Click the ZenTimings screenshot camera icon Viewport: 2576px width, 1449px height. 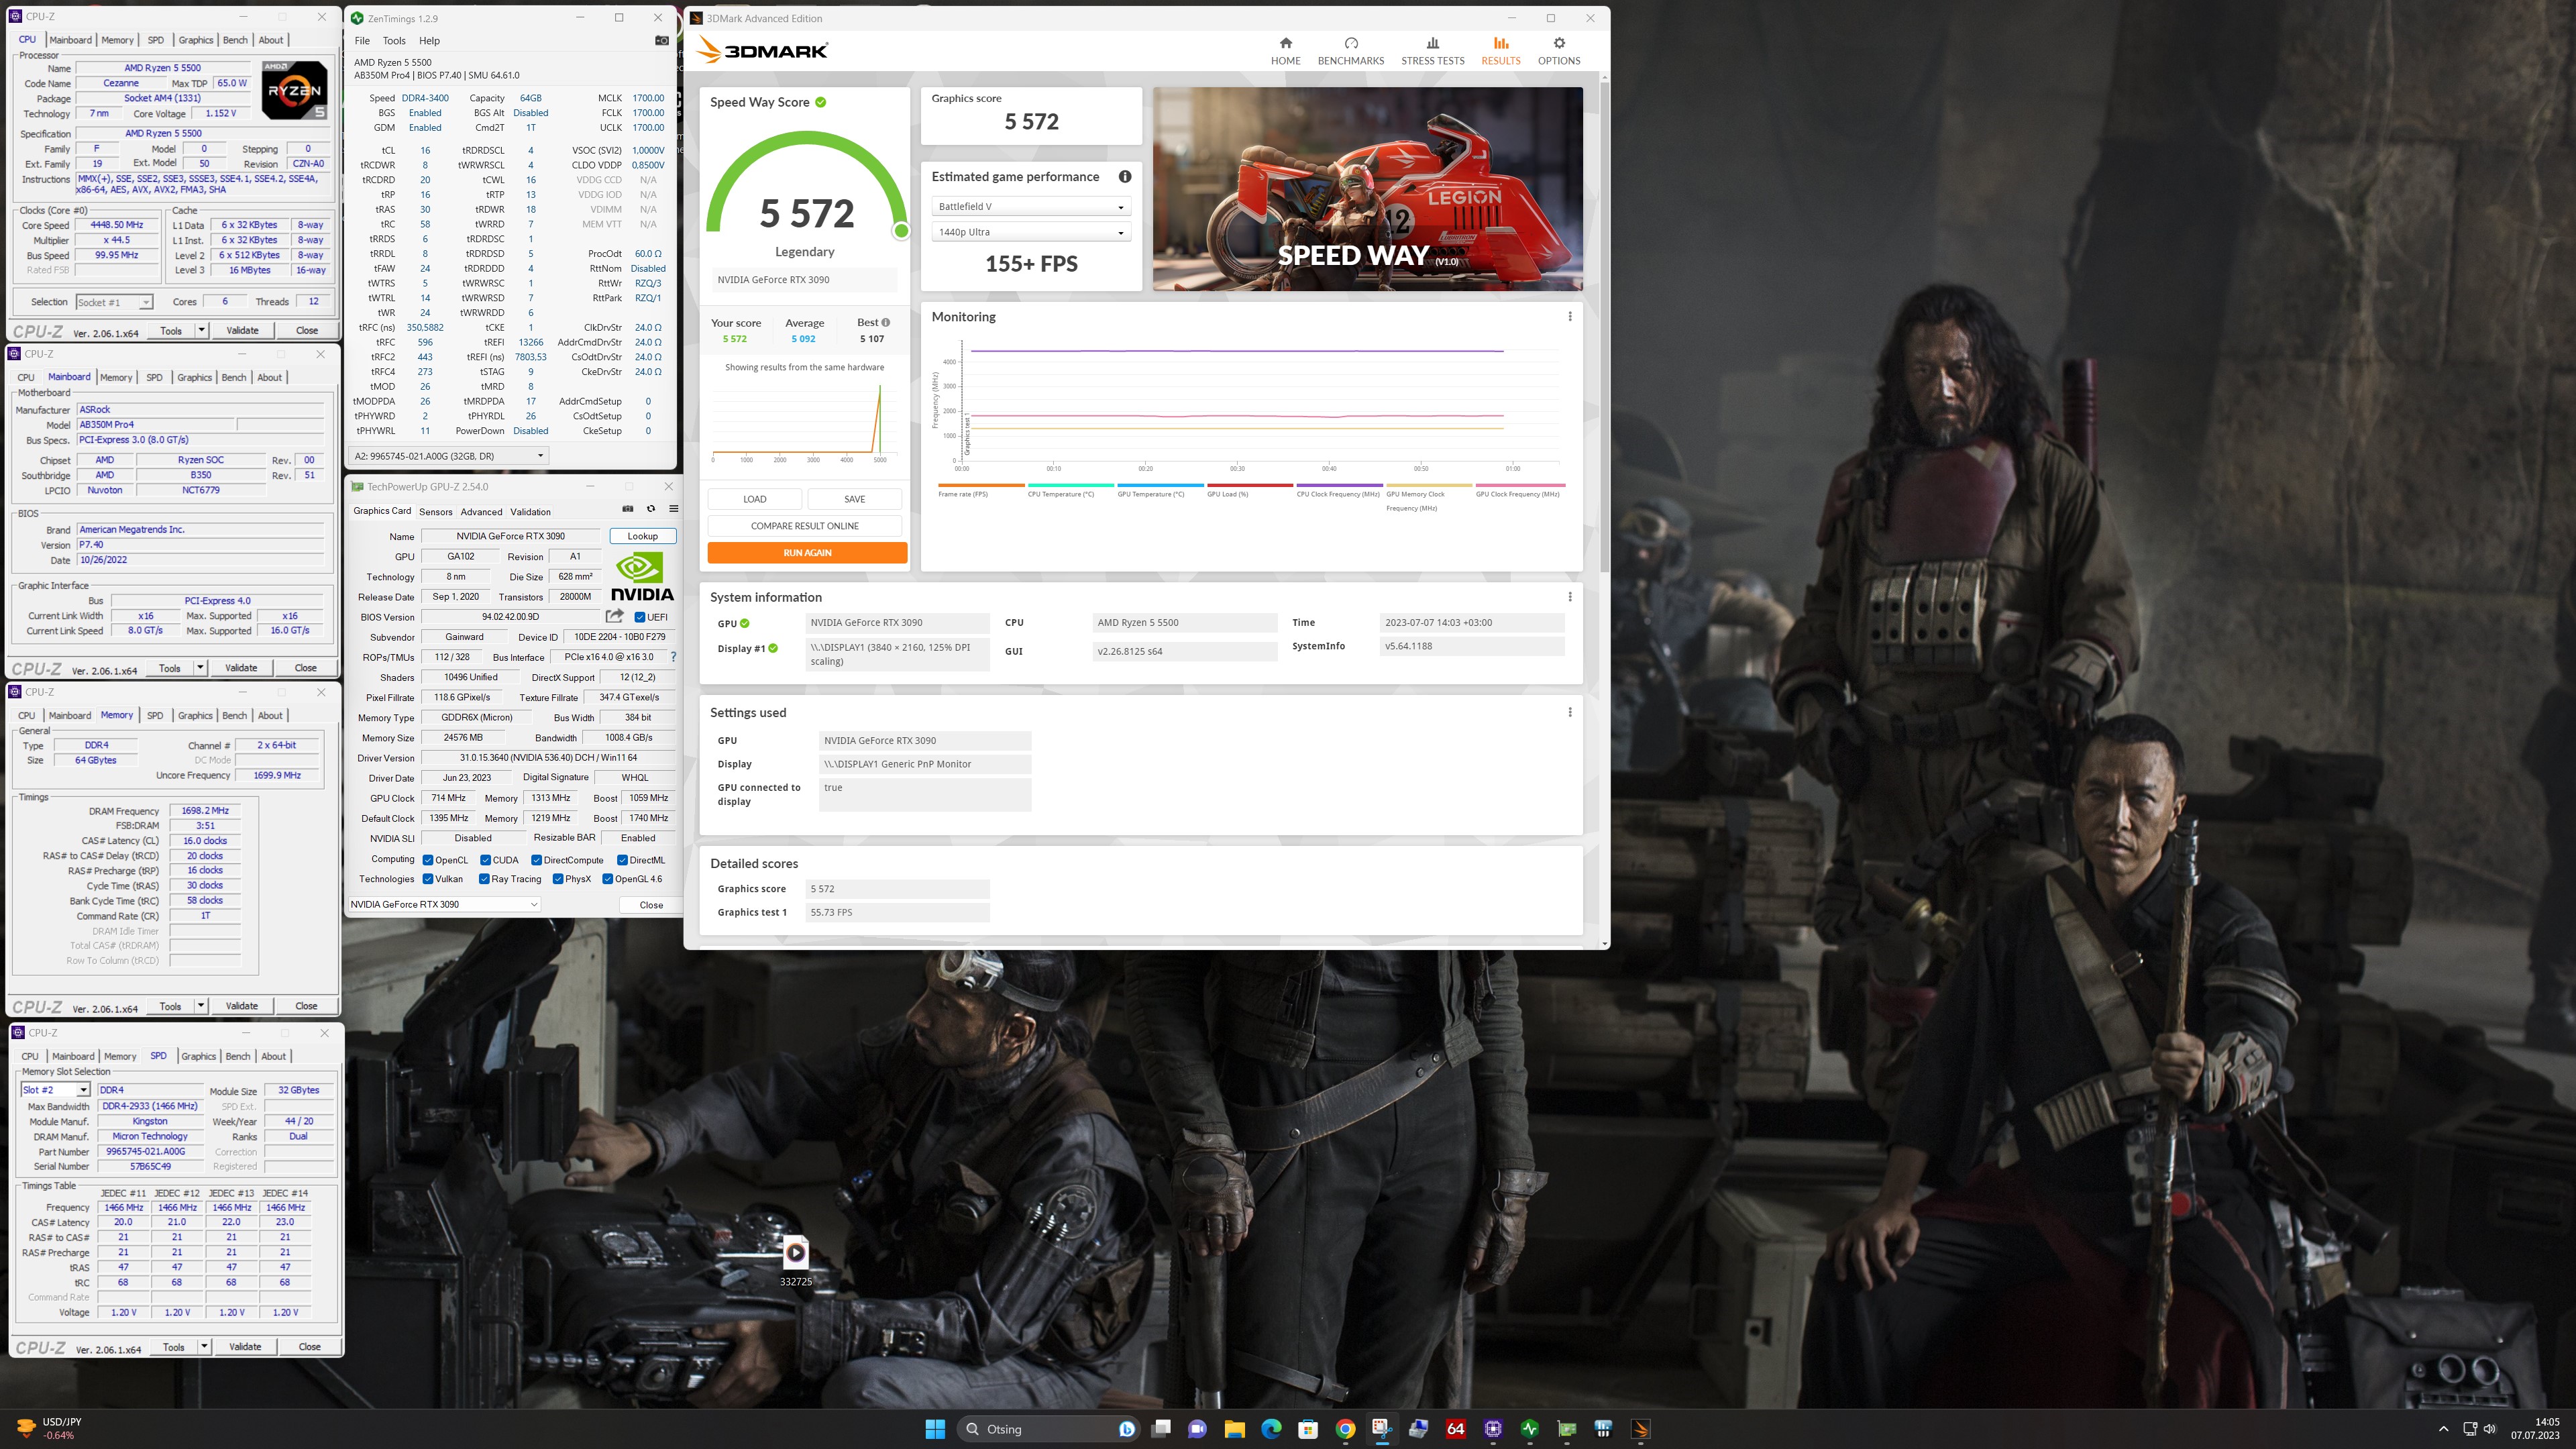coord(661,41)
